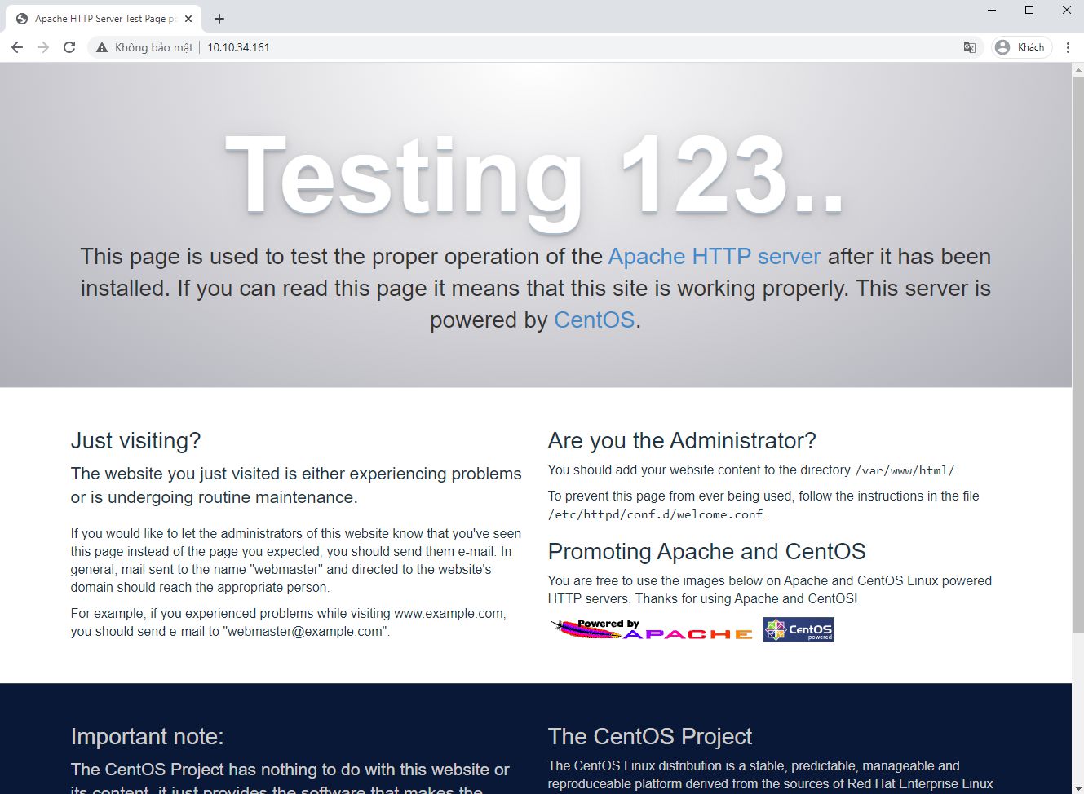Close the Apache HTTP Server Test Page tab
This screenshot has height=794, width=1084.
pos(188,19)
